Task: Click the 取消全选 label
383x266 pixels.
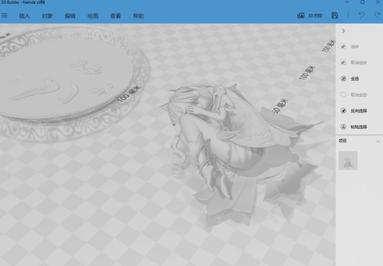Action: point(359,95)
